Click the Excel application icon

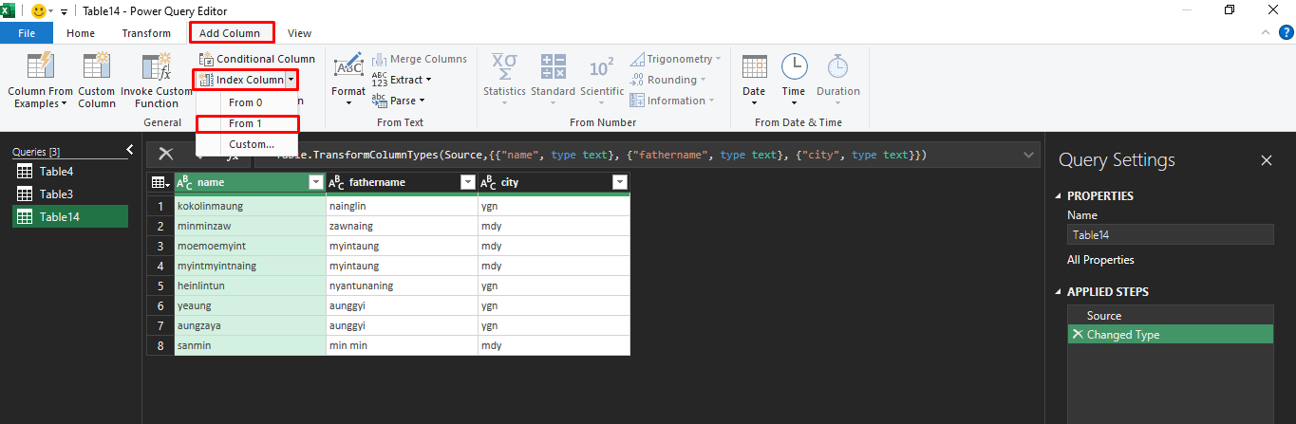[9, 10]
